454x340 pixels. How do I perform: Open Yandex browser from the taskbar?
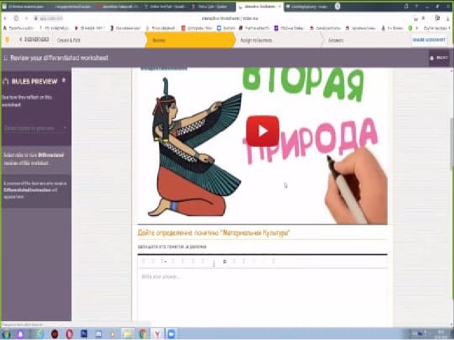tap(157, 334)
